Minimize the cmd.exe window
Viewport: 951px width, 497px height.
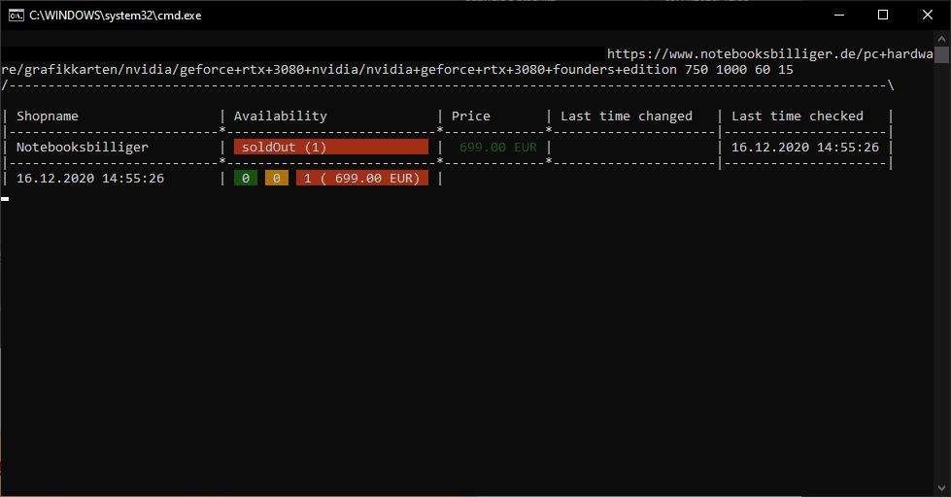[x=837, y=15]
